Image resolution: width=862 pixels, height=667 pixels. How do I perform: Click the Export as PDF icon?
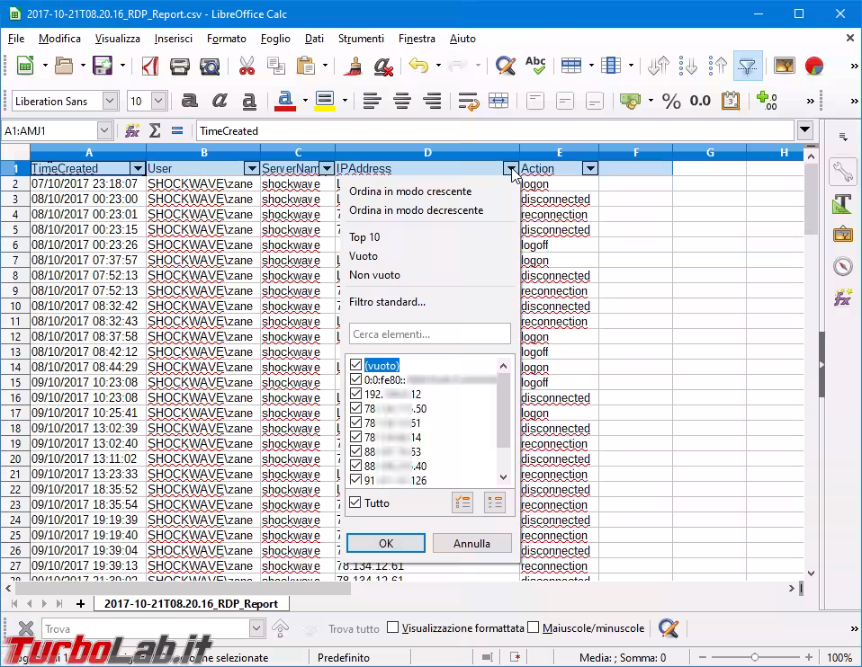click(149, 67)
